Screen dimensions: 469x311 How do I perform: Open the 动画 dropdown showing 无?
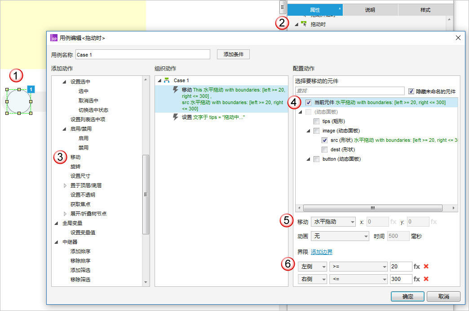point(340,236)
